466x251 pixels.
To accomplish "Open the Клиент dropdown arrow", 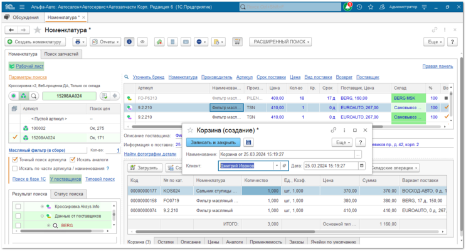I will [277, 166].
